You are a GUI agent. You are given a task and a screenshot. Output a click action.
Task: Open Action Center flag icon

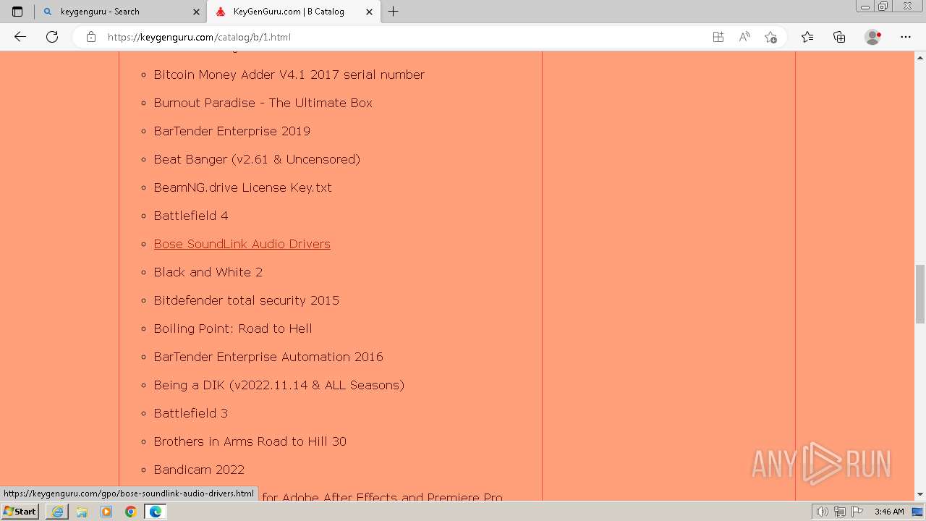click(x=857, y=512)
